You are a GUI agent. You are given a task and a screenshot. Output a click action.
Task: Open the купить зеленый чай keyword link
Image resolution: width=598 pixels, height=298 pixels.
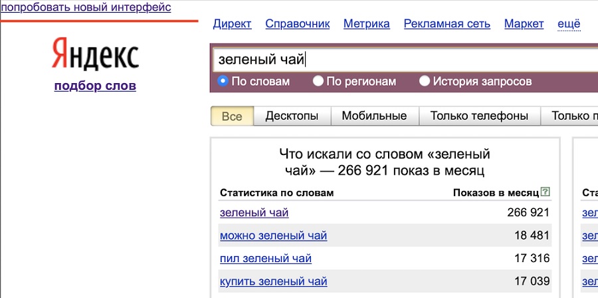click(x=274, y=281)
